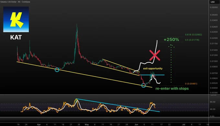The image size is (220, 126).
Task: Click the 24 date on time axis
Action: (x=26, y=124)
